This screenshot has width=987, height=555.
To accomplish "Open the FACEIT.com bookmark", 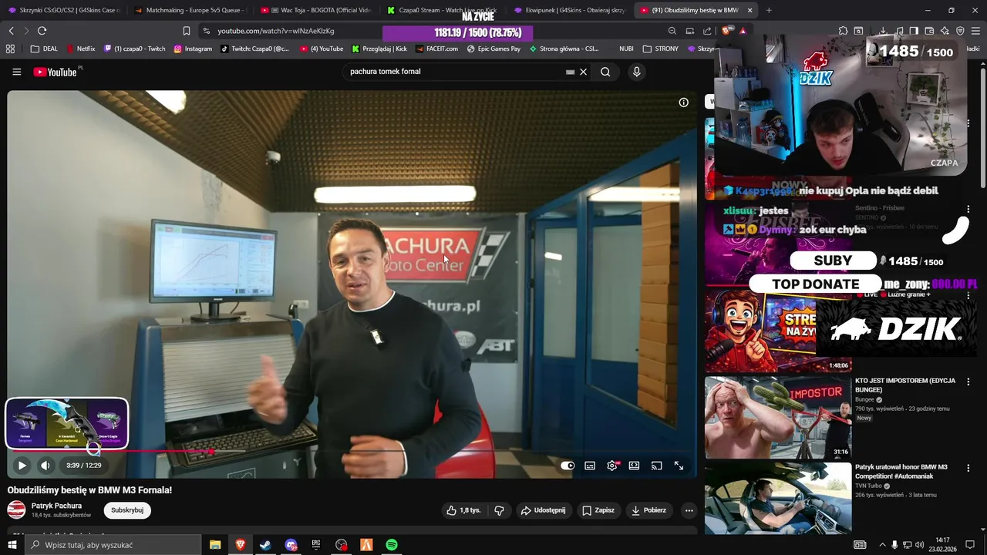I will [x=436, y=49].
